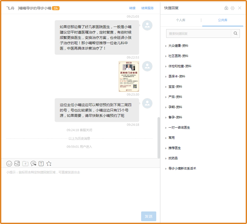The height and width of the screenshot is (224, 247).
Task: Click the star rating invite icon
Action: (x=49, y=163)
